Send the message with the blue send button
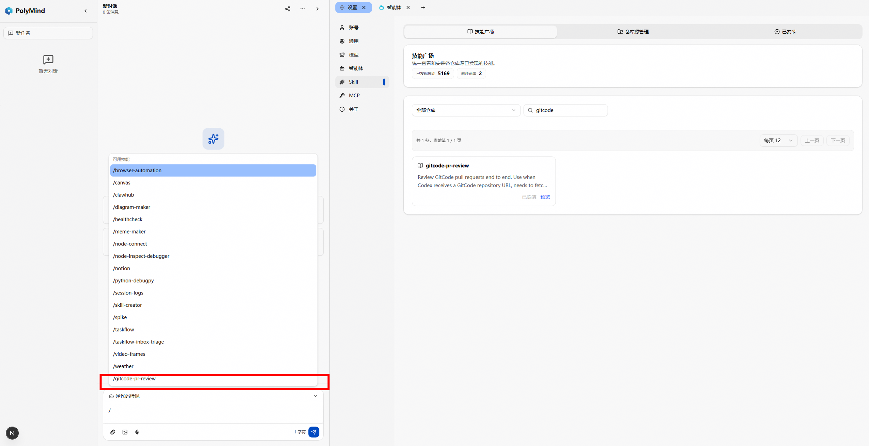Screen dimensions: 869x446 [x=314, y=432]
